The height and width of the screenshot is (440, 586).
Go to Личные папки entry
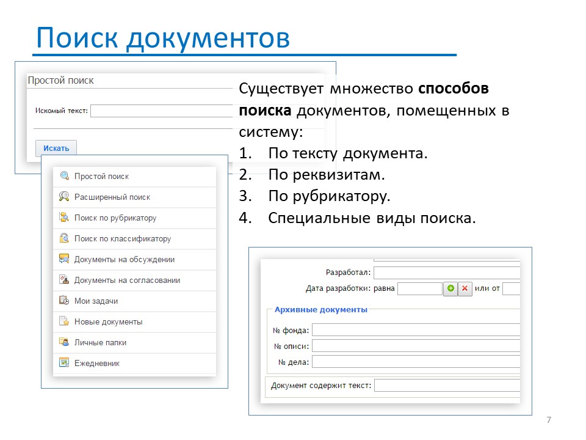pos(134,342)
